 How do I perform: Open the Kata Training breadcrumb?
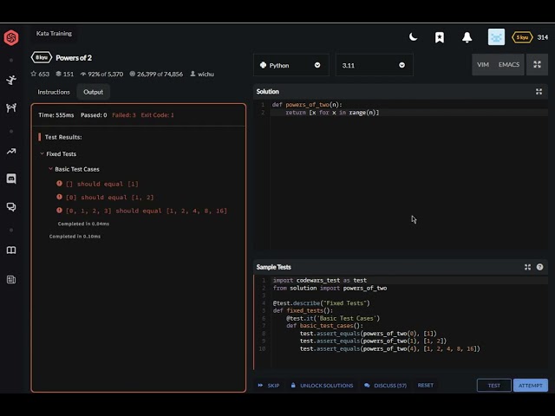point(54,33)
